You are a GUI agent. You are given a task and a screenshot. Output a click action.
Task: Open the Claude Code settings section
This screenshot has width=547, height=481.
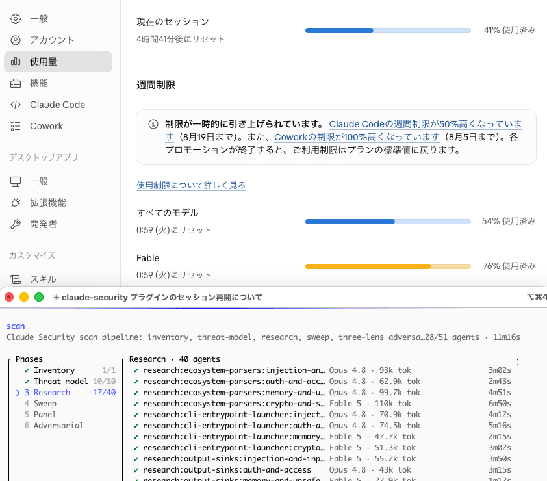(x=58, y=105)
